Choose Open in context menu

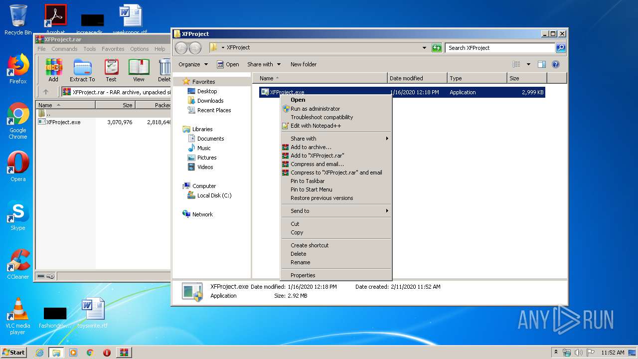point(336,100)
